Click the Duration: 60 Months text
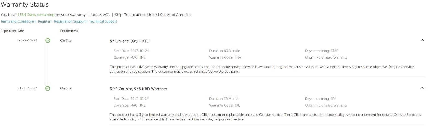The width and height of the screenshot is (437, 128). 225,51
